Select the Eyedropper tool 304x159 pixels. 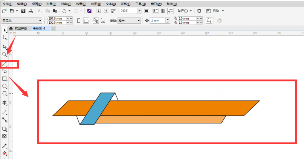click(x=5, y=146)
